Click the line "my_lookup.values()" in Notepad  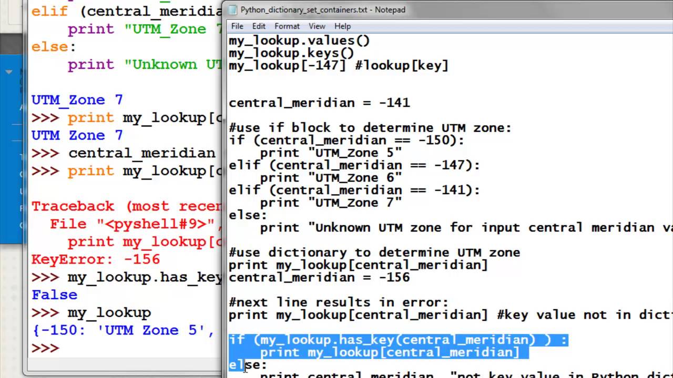299,40
